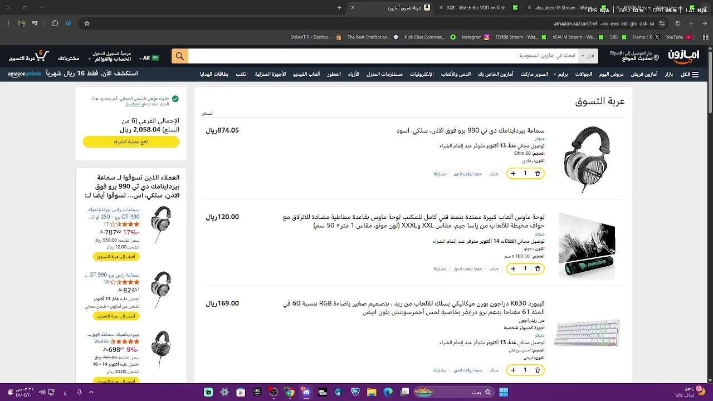The width and height of the screenshot is (713, 401).
Task: Open 'بطاقات الهدايا' nav item
Action: click(214, 74)
